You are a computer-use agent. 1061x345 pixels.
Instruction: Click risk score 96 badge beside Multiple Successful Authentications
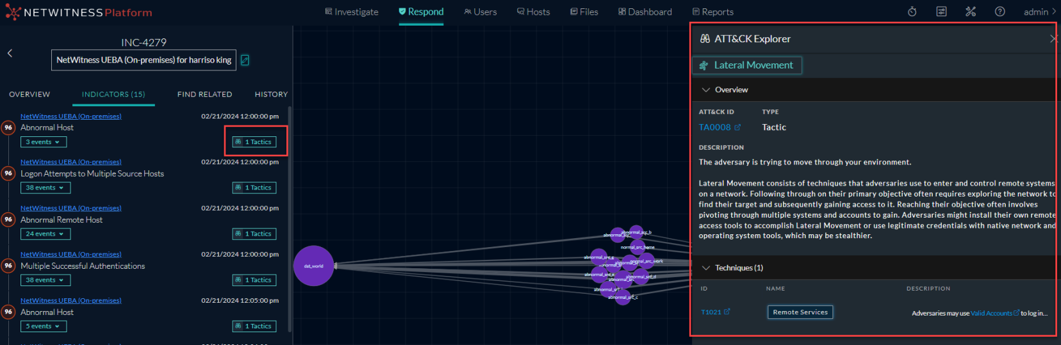8,266
